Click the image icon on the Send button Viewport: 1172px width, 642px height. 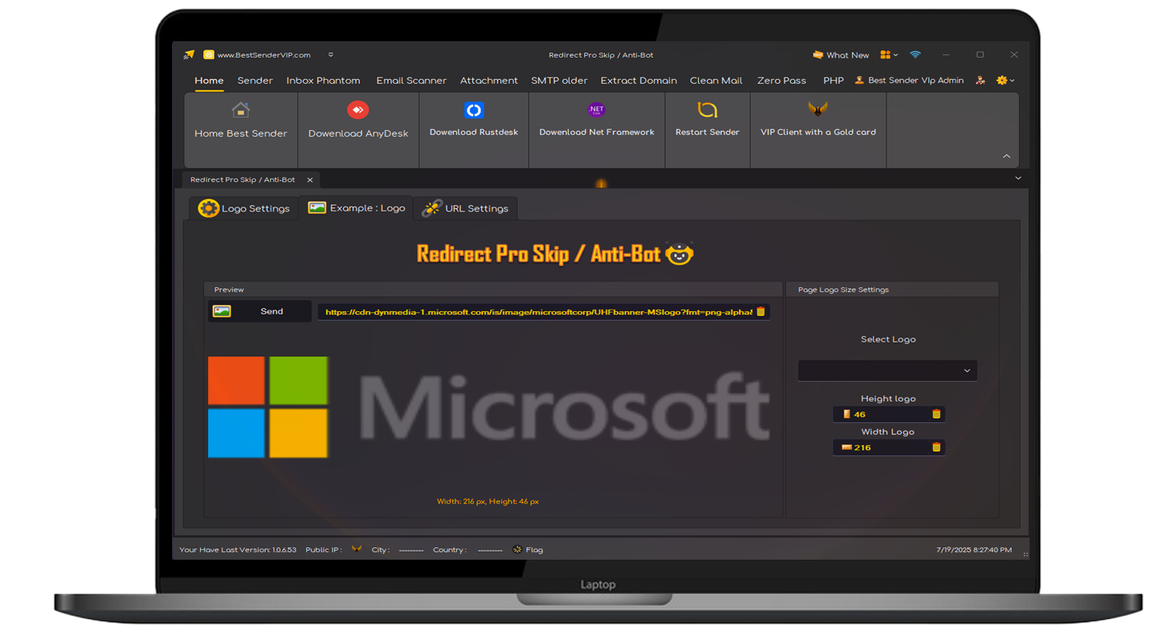point(222,311)
